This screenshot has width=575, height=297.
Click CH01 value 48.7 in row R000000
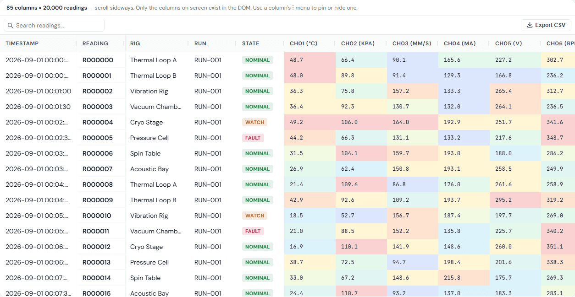(x=310, y=60)
